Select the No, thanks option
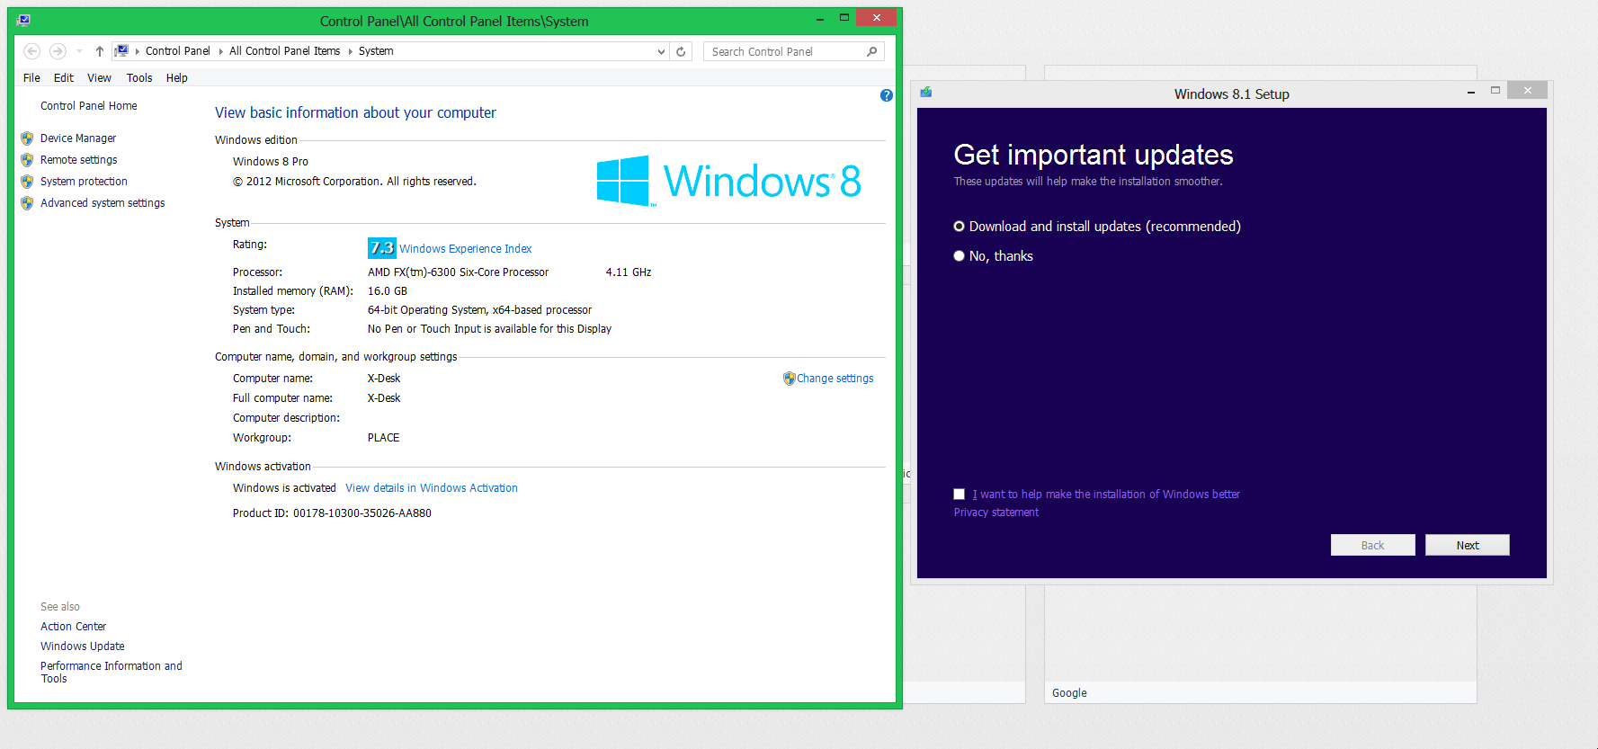This screenshot has width=1598, height=749. point(993,256)
